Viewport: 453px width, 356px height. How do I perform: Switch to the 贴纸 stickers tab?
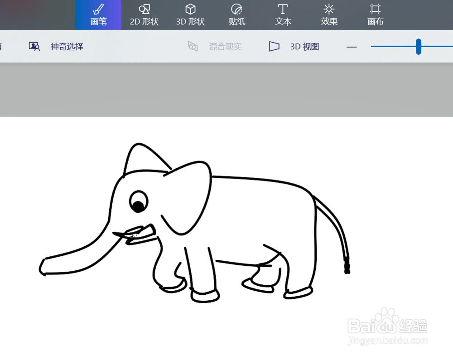(x=236, y=15)
